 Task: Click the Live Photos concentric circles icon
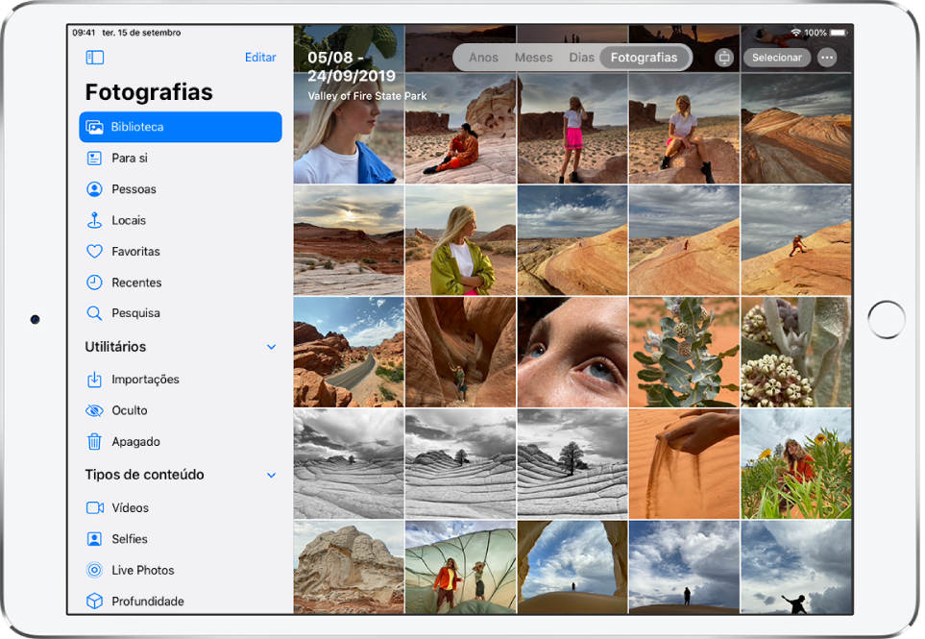[x=94, y=570]
